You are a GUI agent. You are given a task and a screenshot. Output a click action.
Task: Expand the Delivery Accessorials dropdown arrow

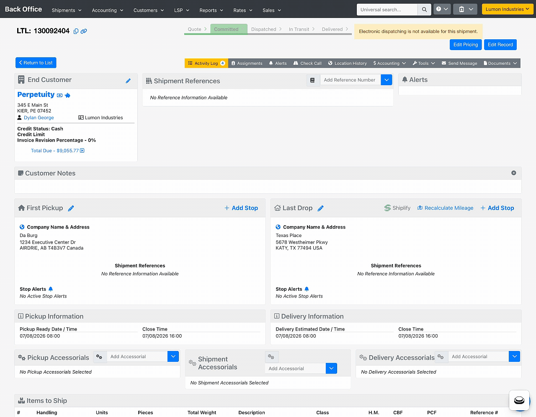coord(515,356)
